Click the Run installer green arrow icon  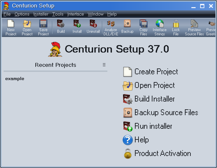coord(127,126)
